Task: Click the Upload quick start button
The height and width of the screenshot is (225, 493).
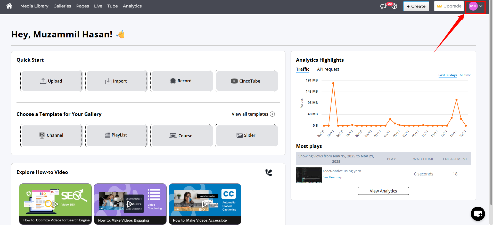Action: [51, 81]
